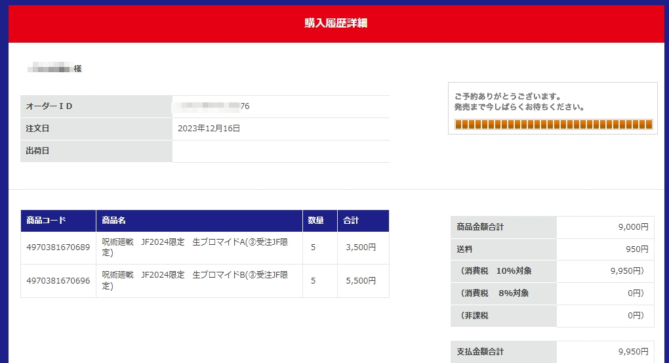Select the 出荷日 label cell
This screenshot has height=363, width=669.
point(96,151)
